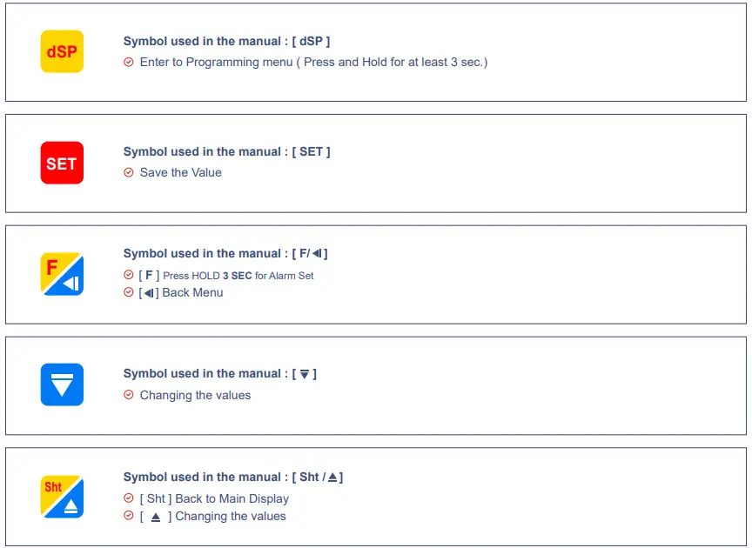Click the small back arrow symbol before Back Menu
Screen dimensions: 752x548
(x=149, y=293)
